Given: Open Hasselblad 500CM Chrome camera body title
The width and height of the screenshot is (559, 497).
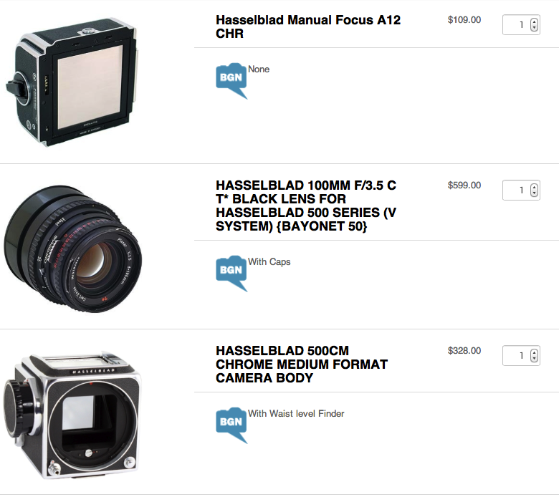Looking at the screenshot, I should 302,364.
